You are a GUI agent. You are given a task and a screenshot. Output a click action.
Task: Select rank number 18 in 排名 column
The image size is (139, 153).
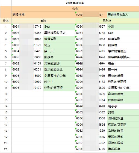pyautogui.click(x=6, y=131)
